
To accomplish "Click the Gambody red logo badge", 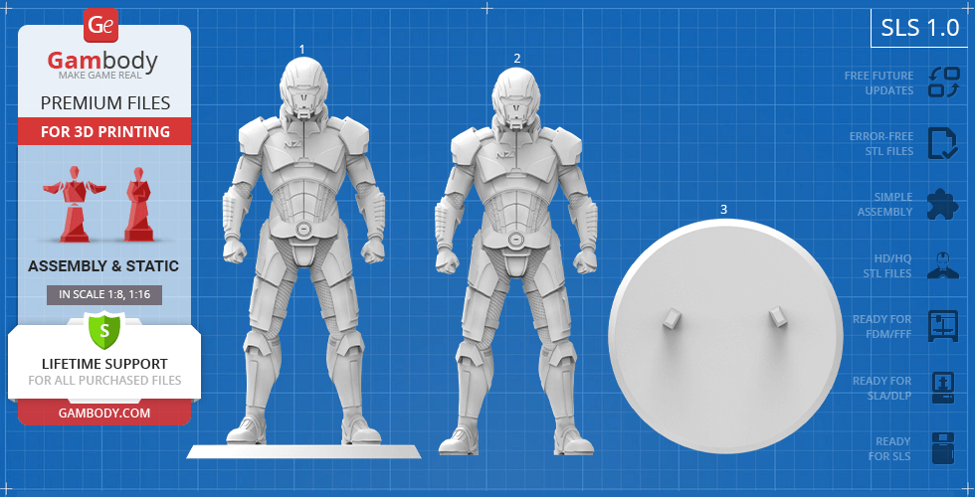I will pyautogui.click(x=100, y=25).
